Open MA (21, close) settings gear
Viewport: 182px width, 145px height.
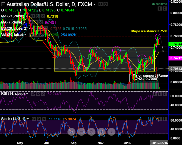[x=38, y=16]
